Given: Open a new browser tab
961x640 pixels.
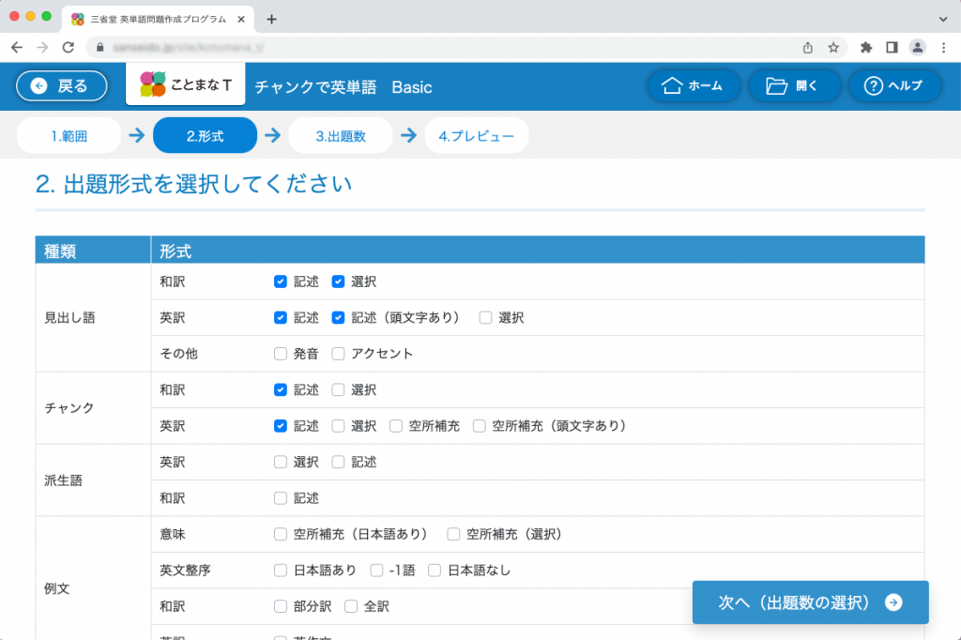Looking at the screenshot, I should 271,19.
